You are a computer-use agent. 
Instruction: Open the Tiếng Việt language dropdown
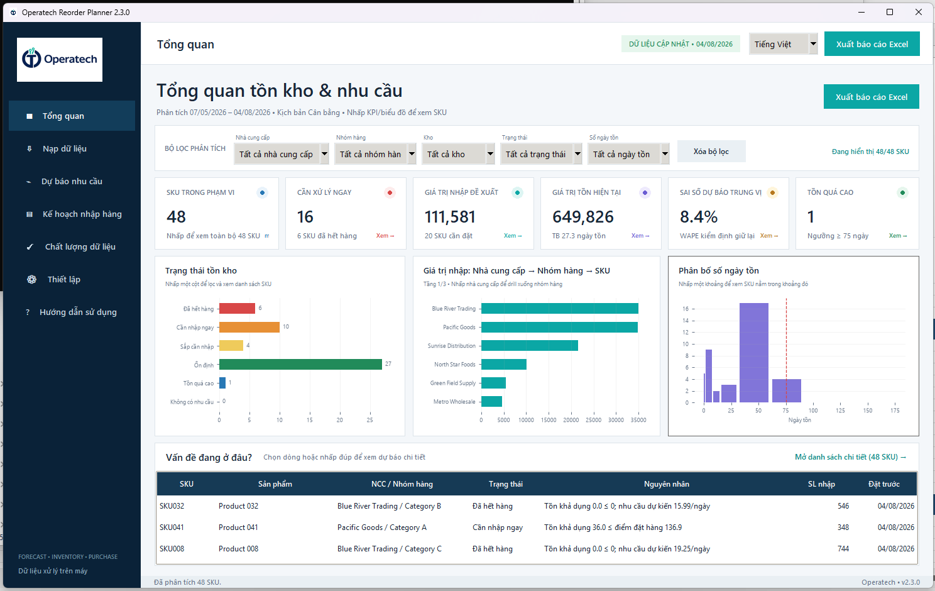(x=784, y=44)
